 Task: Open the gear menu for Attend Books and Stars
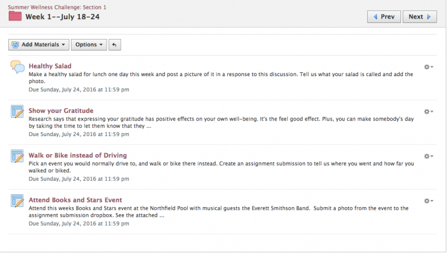[x=428, y=201]
